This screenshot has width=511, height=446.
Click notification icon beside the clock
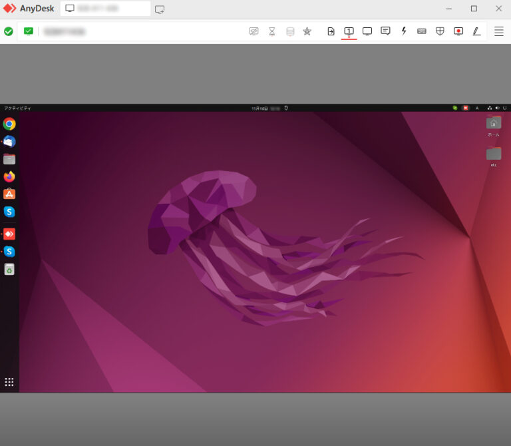pyautogui.click(x=286, y=109)
